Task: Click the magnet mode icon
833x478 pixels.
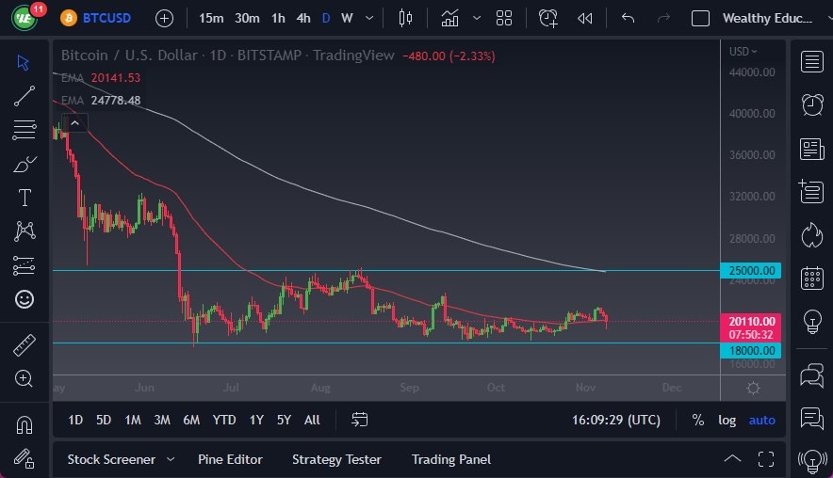Action: point(24,424)
